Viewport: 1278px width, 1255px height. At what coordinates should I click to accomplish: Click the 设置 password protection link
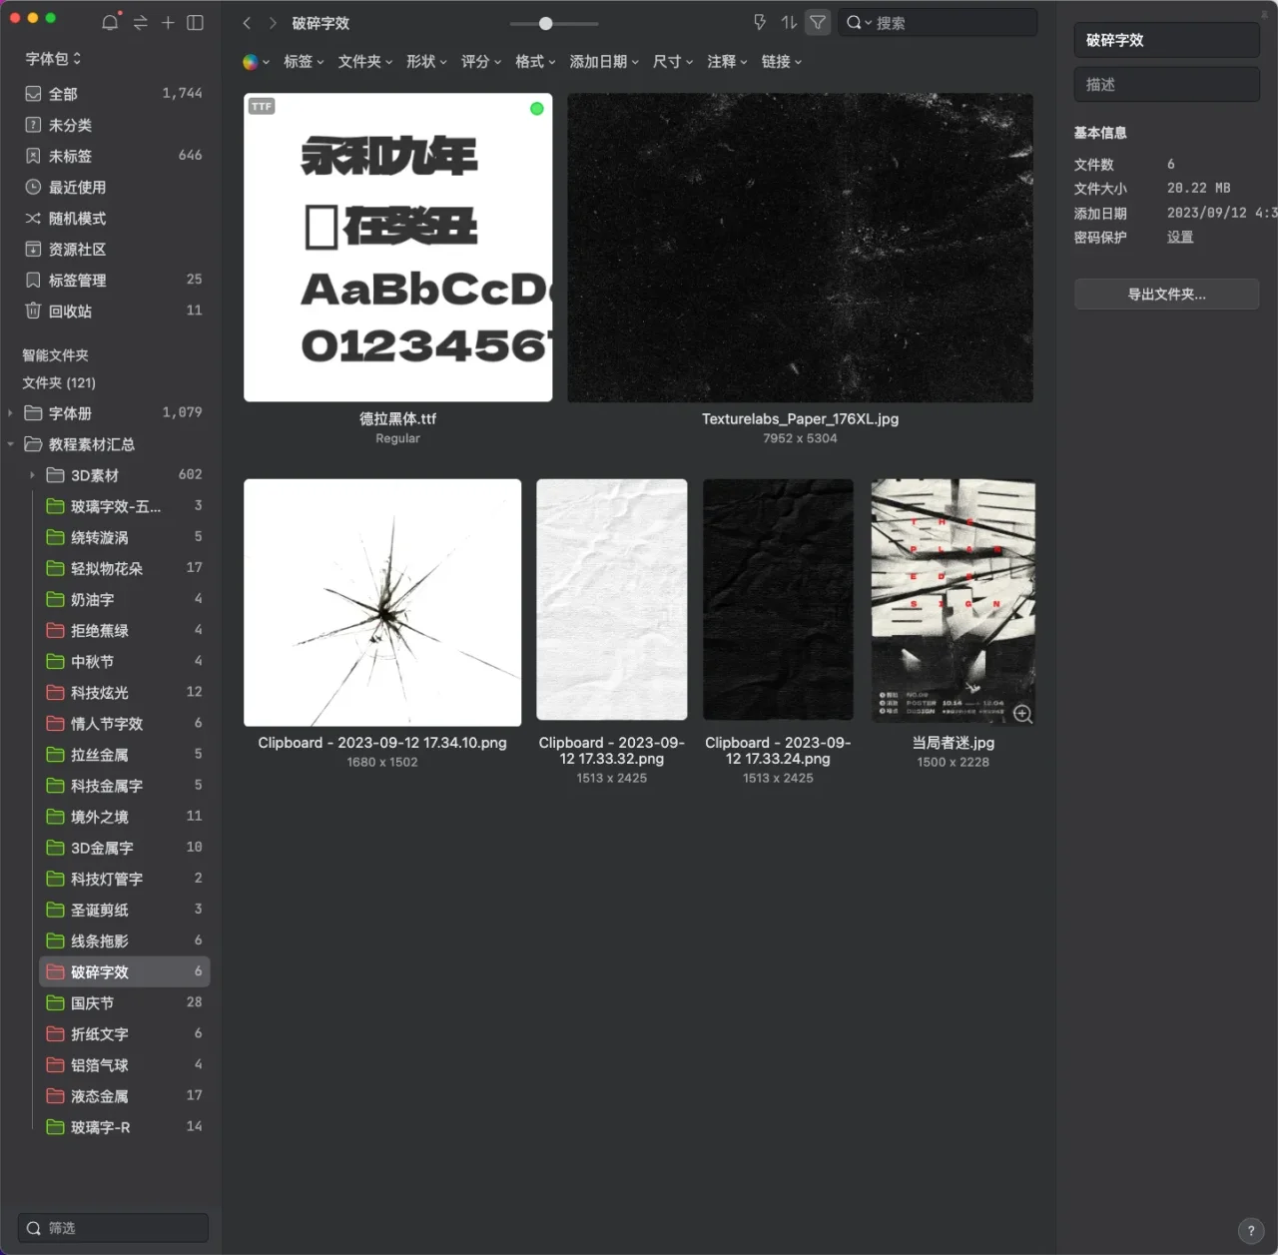(x=1180, y=238)
